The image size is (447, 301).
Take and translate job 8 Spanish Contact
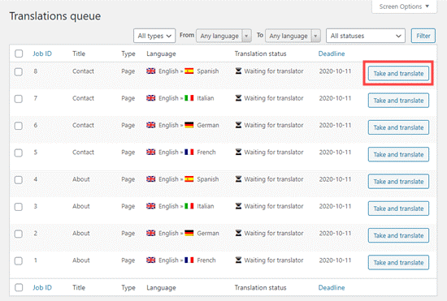398,73
